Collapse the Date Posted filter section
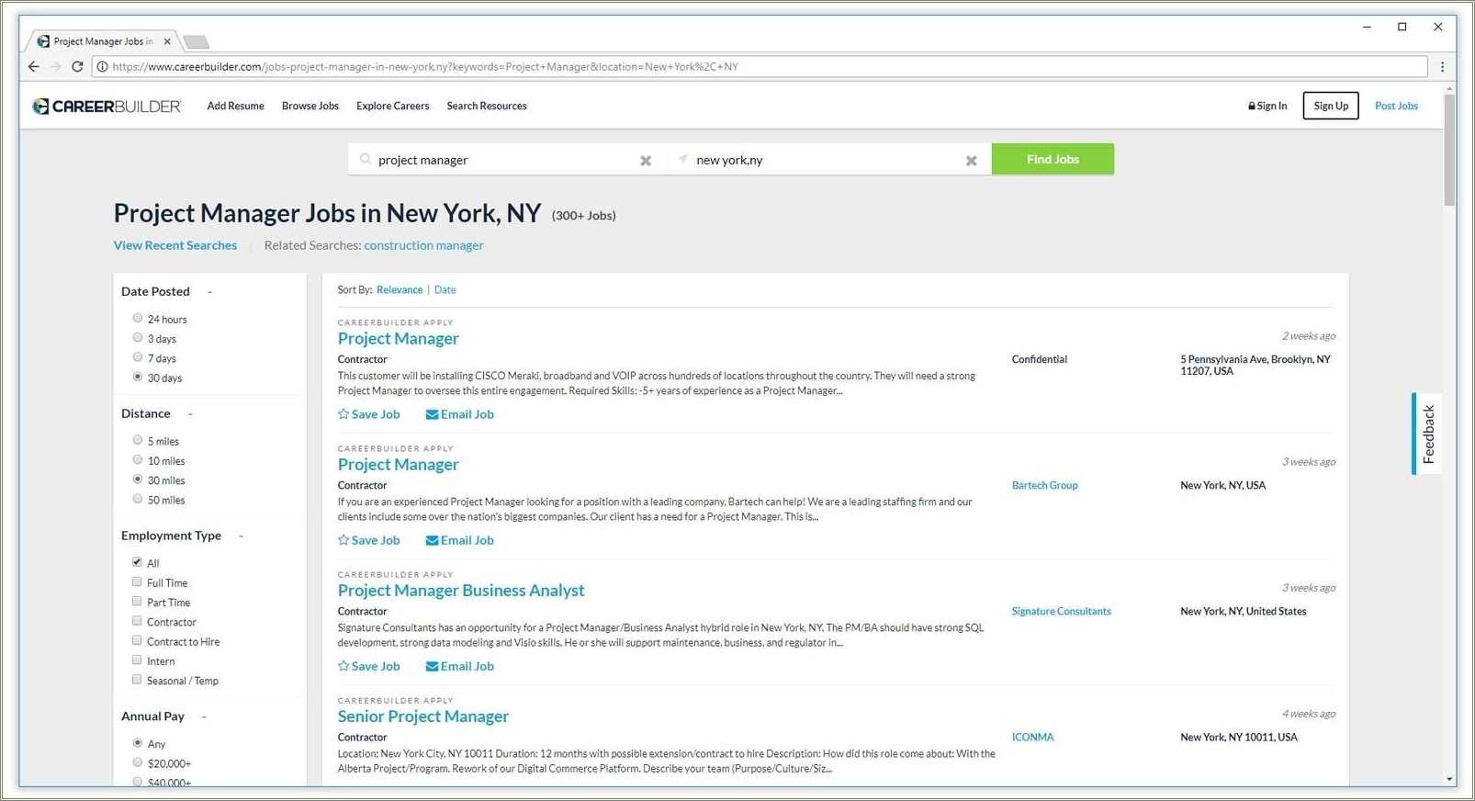The width and height of the screenshot is (1475, 801). click(x=209, y=292)
